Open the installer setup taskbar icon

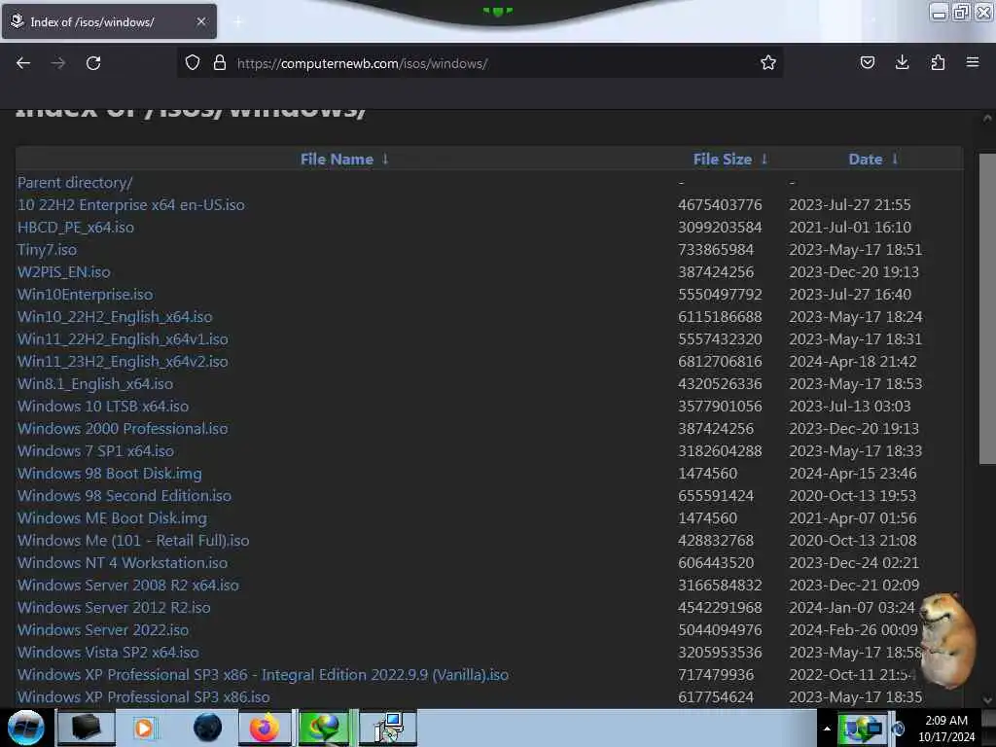click(x=388, y=728)
